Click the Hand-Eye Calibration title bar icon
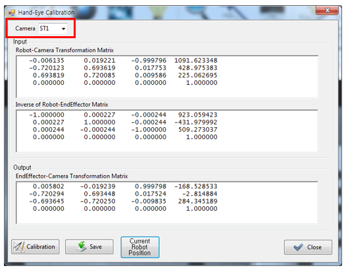The width and height of the screenshot is (346, 268). [x=12, y=13]
